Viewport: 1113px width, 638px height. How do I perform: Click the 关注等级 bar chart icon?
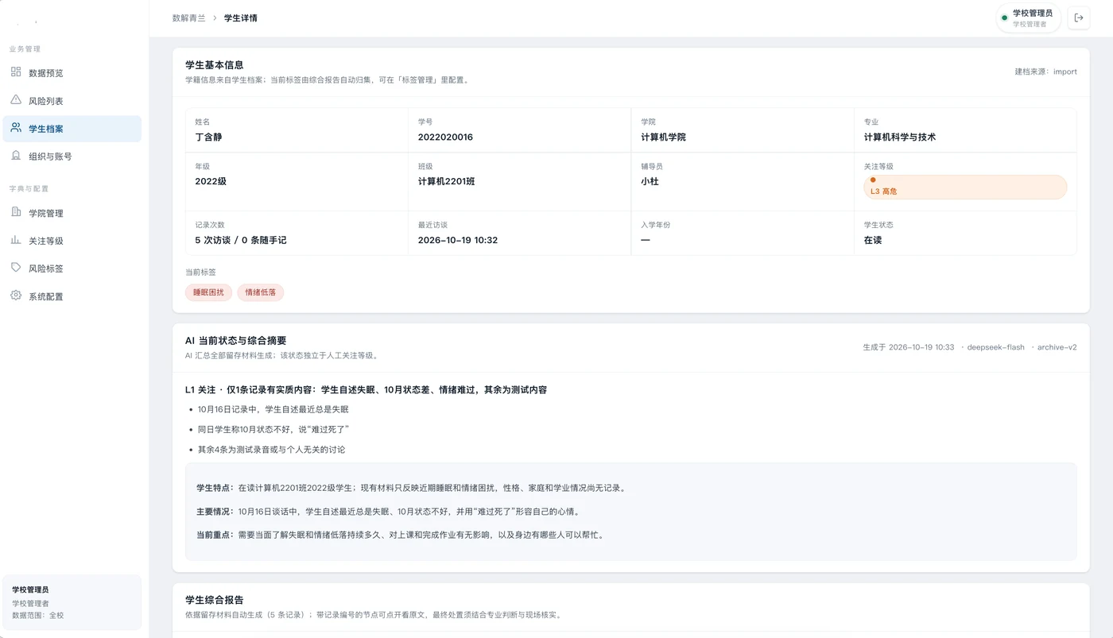[x=16, y=240]
